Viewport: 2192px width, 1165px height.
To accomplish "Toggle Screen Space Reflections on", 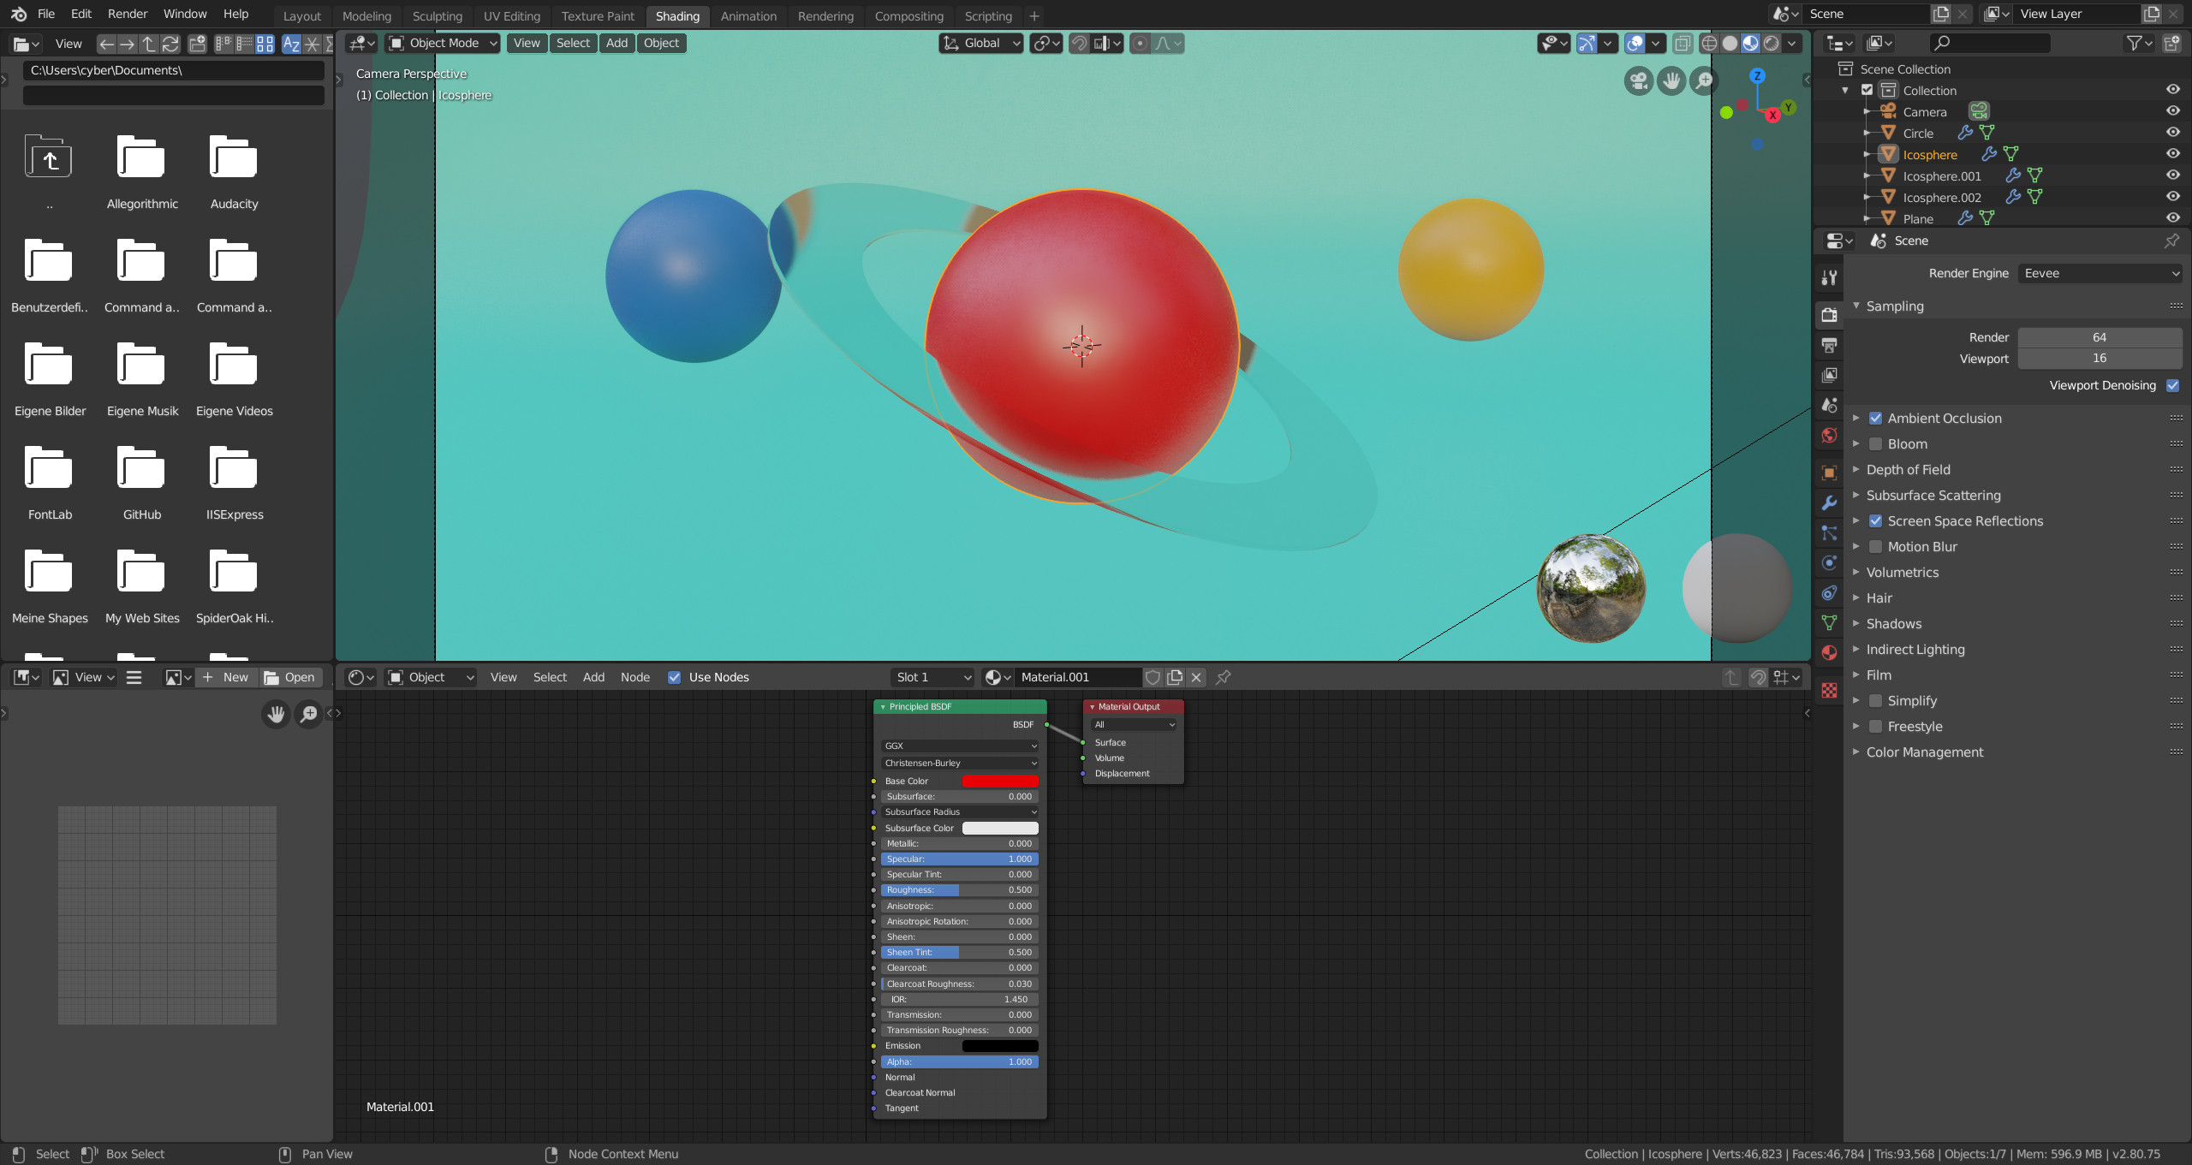I will tap(1874, 520).
